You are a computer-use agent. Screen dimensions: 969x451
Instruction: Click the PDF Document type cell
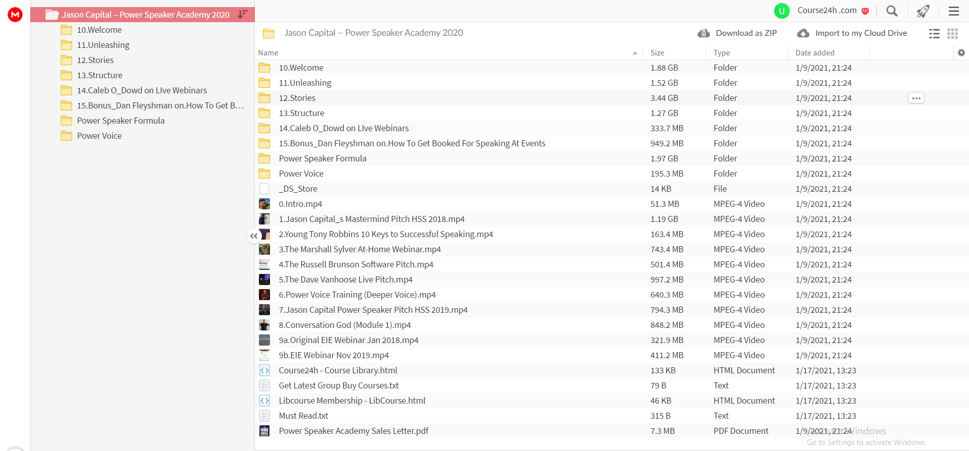[x=741, y=431]
